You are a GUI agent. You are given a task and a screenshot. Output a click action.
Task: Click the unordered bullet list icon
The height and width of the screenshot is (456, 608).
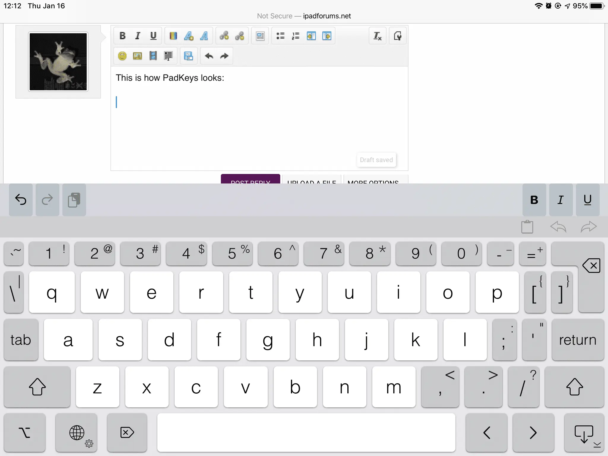(x=280, y=36)
